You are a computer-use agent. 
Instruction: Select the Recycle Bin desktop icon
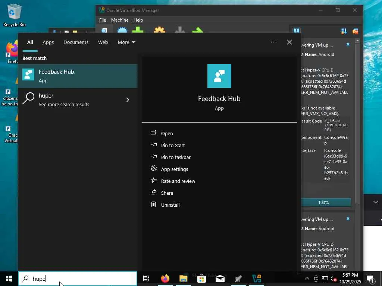tap(15, 15)
